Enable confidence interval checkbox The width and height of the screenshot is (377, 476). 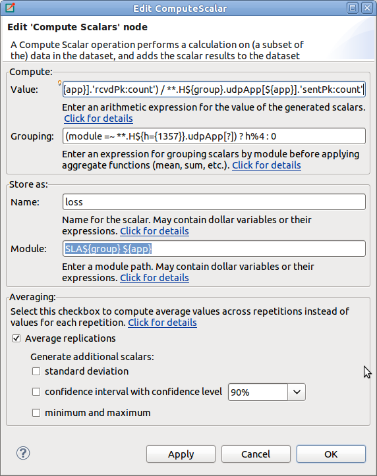click(36, 392)
